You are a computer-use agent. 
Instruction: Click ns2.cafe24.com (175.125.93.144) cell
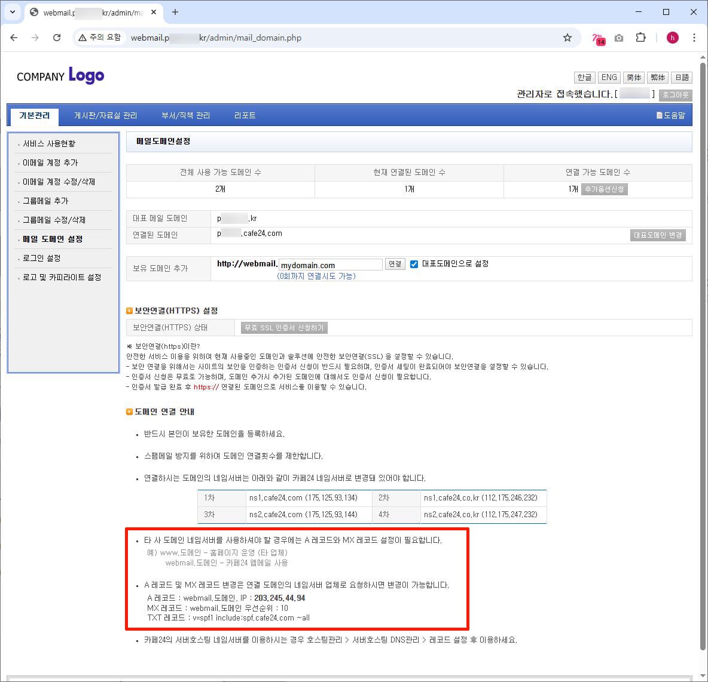click(x=309, y=515)
